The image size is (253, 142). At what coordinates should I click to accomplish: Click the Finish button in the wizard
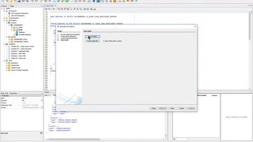click(172, 108)
